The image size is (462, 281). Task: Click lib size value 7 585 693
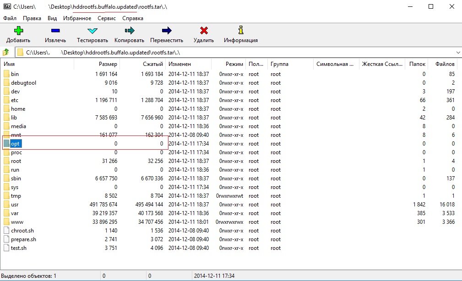pyautogui.click(x=106, y=118)
